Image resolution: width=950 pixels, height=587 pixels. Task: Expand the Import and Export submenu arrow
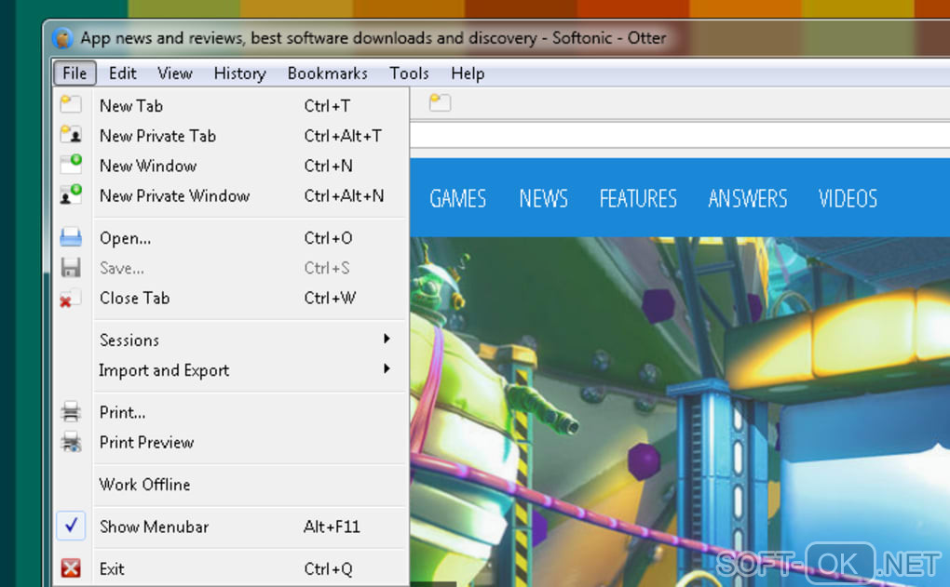pyautogui.click(x=387, y=368)
